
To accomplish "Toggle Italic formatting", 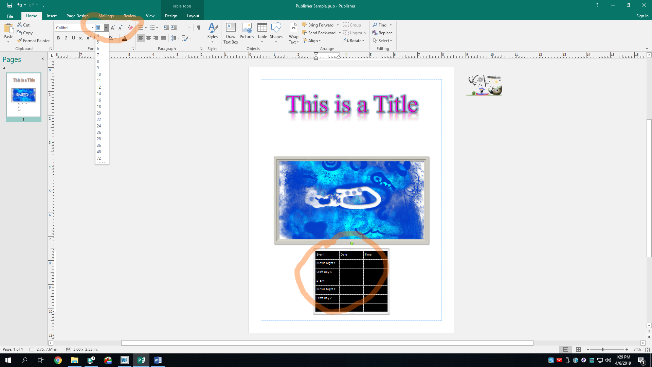I will click(66, 38).
